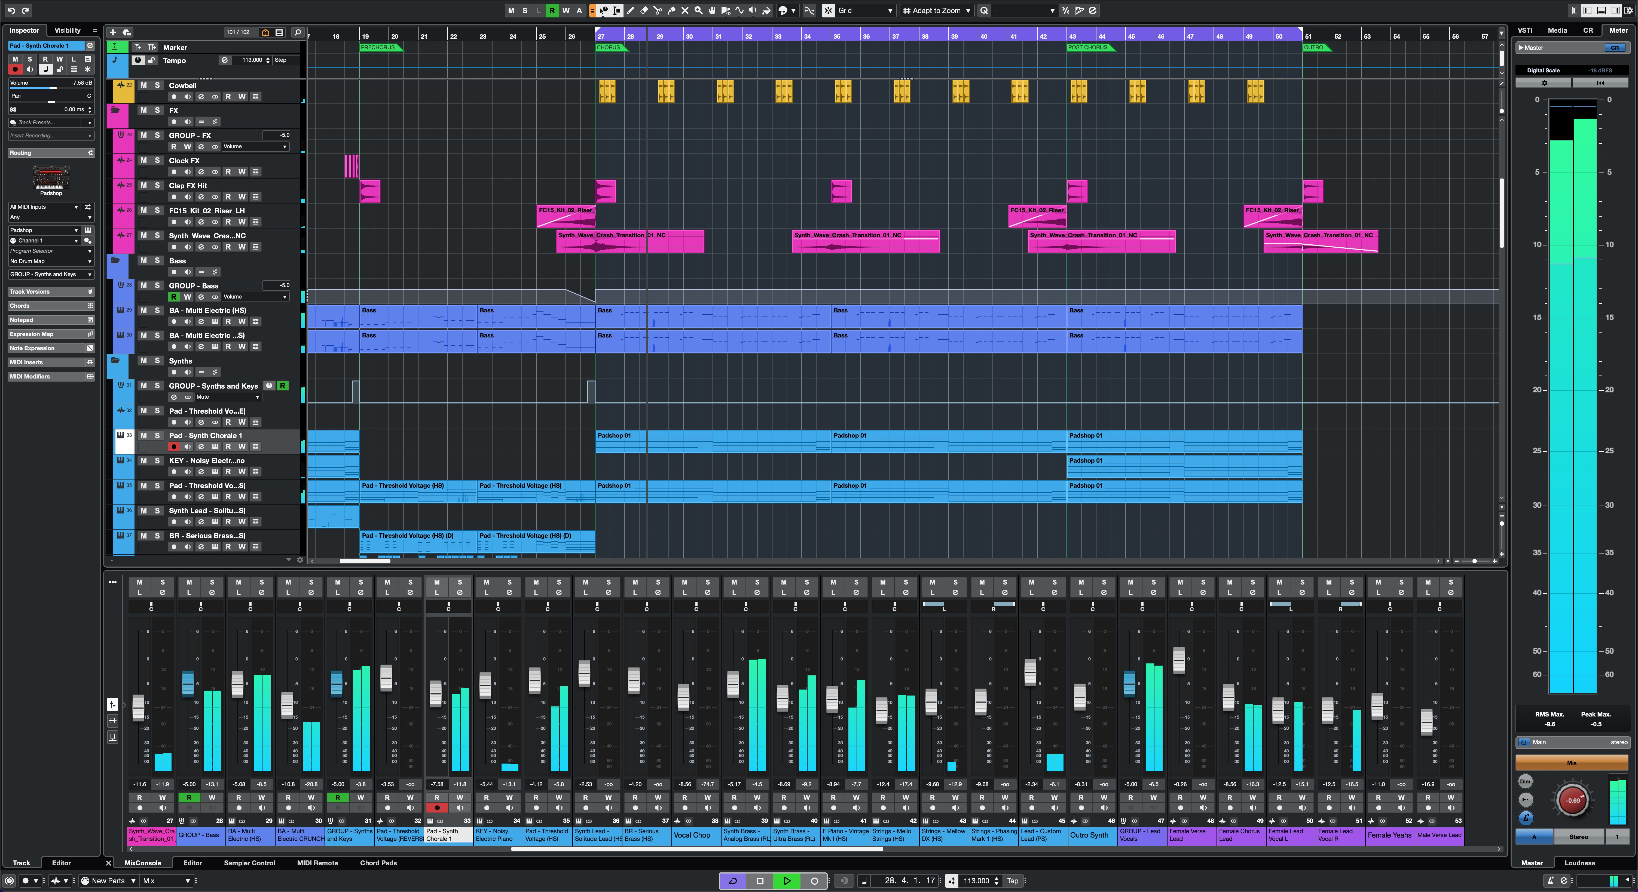The width and height of the screenshot is (1638, 892).
Task: Click the Play button in transport
Action: click(787, 880)
